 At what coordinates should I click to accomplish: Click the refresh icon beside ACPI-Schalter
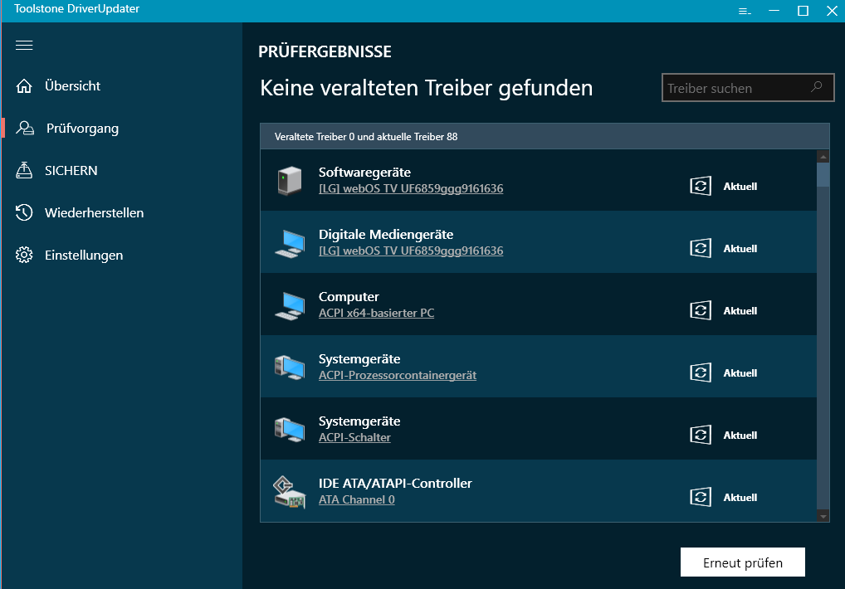700,435
